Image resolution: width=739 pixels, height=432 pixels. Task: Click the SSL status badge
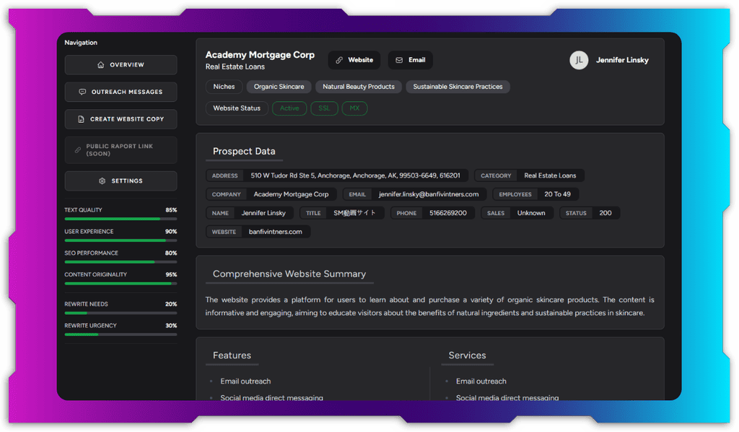[x=324, y=108]
